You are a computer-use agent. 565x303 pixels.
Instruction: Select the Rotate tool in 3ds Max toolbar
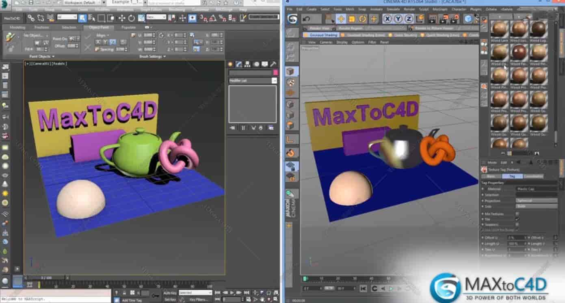click(x=131, y=18)
